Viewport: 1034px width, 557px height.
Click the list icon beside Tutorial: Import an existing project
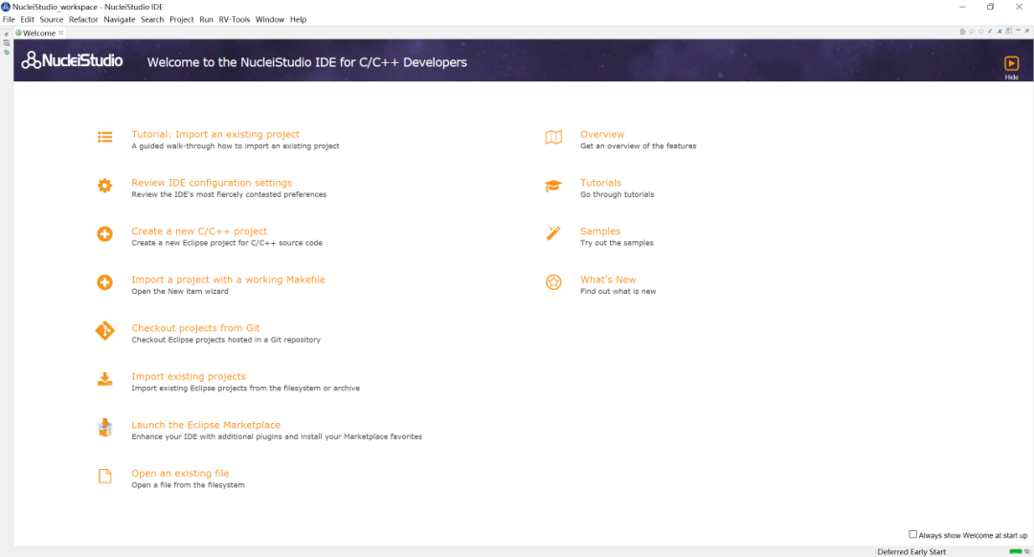coord(105,137)
